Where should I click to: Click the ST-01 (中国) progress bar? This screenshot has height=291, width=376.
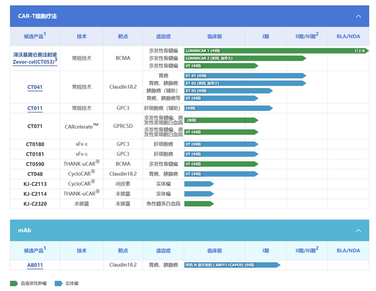click(x=245, y=76)
